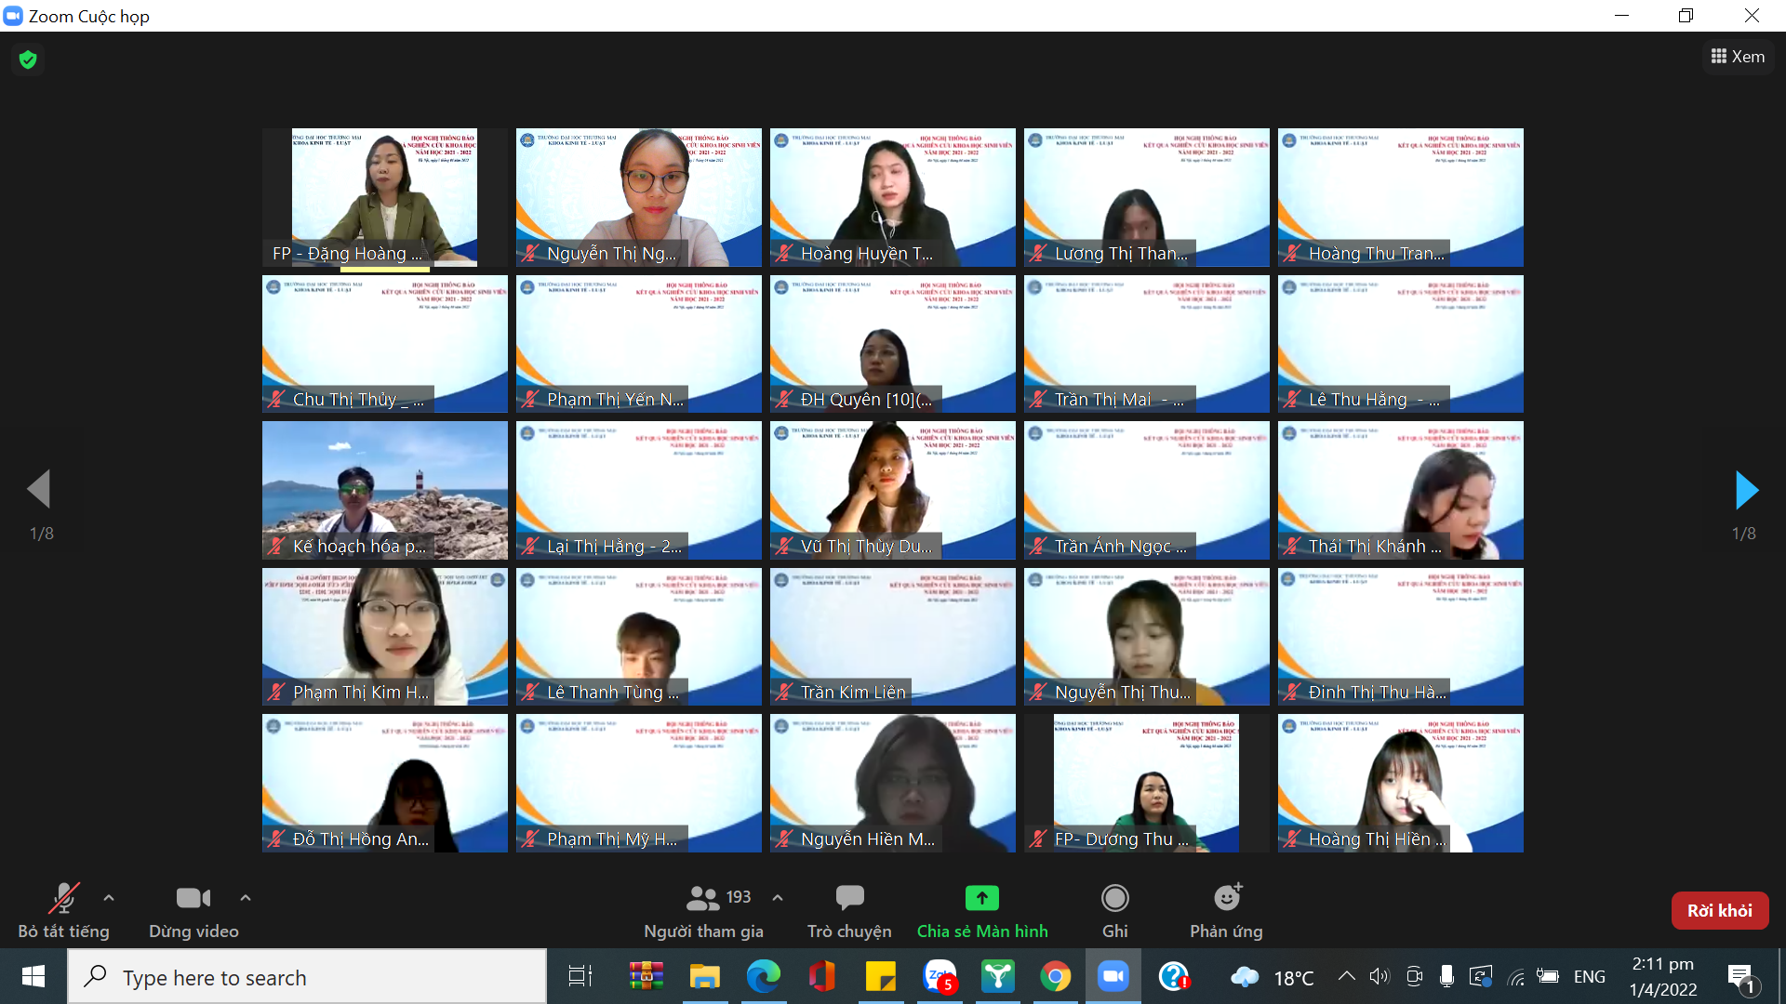Click the green encryption shield icon
The image size is (1786, 1004).
pyautogui.click(x=28, y=59)
